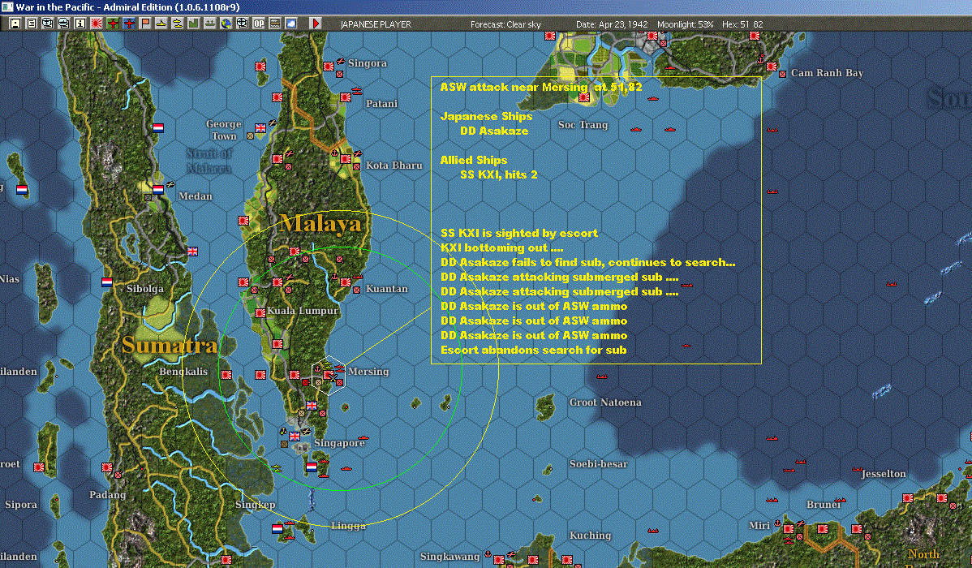
Task: Click the Jesselton map label
Action: click(x=884, y=474)
